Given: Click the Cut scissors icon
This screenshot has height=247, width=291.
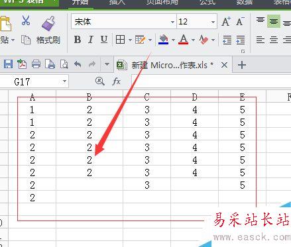Looking at the screenshot, I should click(26, 21).
